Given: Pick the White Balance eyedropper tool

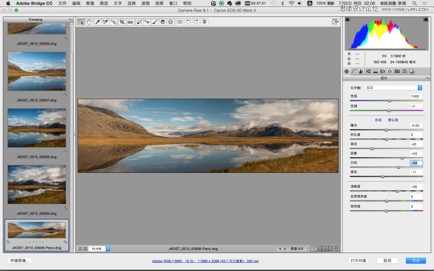Looking at the screenshot, I should pyautogui.click(x=98, y=22).
